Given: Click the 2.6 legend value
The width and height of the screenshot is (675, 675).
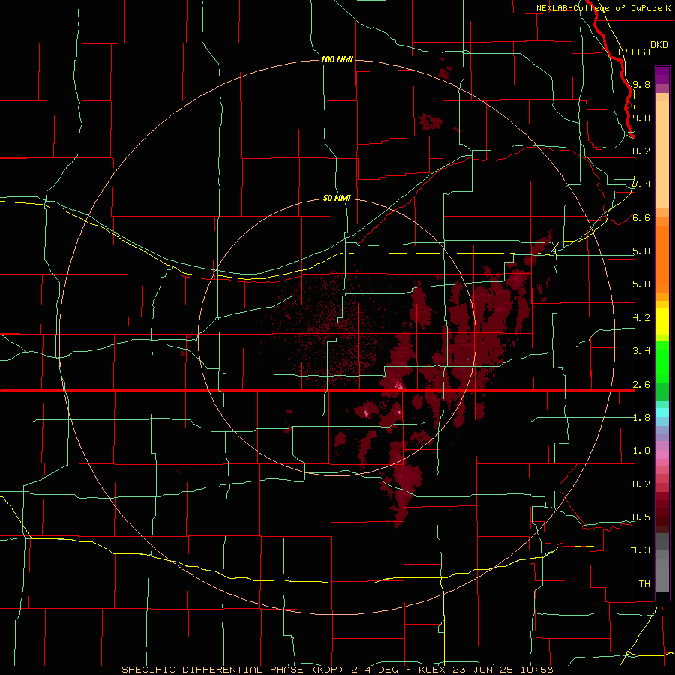Looking at the screenshot, I should [x=641, y=385].
